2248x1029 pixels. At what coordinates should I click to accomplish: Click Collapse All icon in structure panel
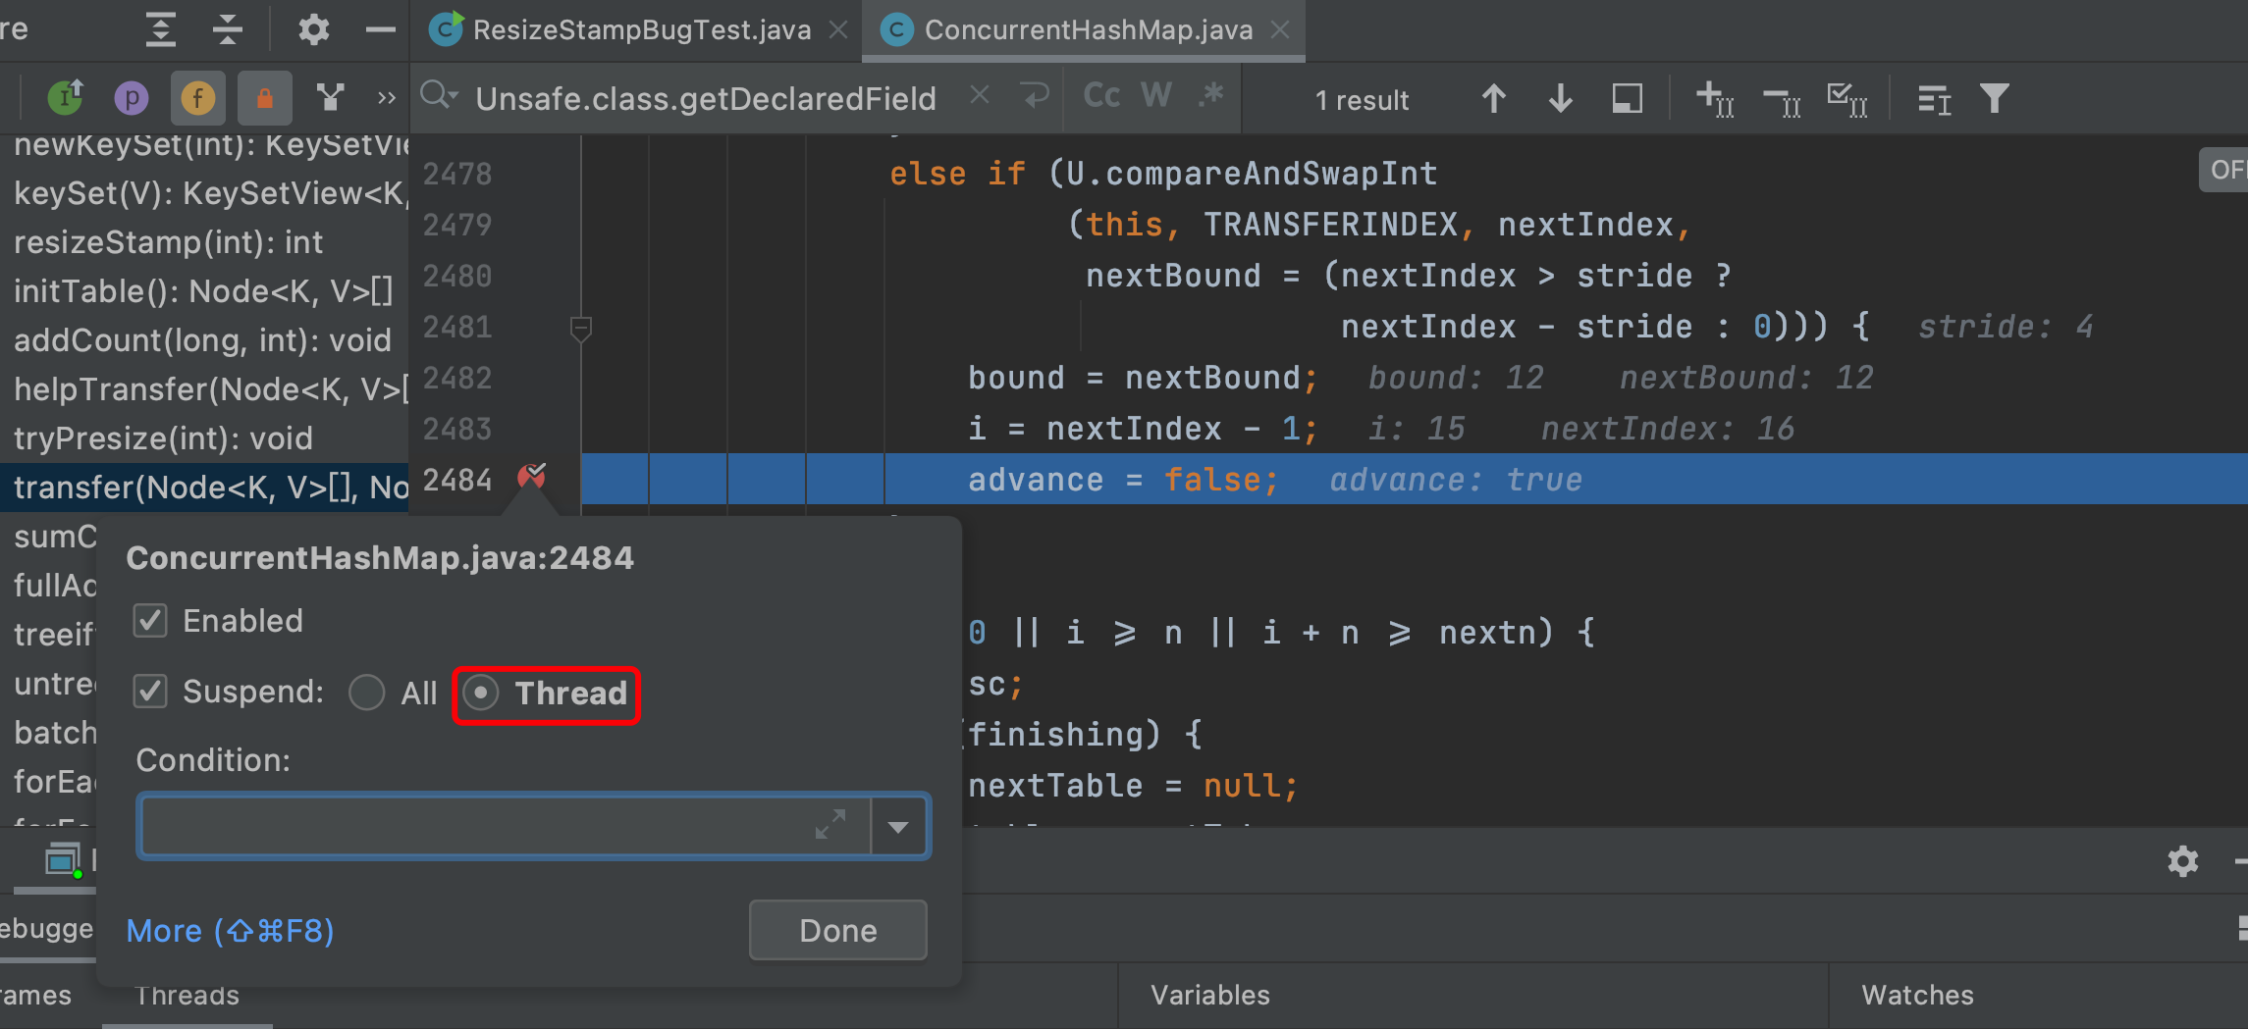pyautogui.click(x=228, y=29)
